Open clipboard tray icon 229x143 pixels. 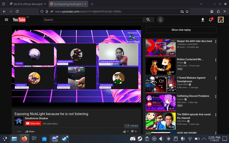coord(147,139)
